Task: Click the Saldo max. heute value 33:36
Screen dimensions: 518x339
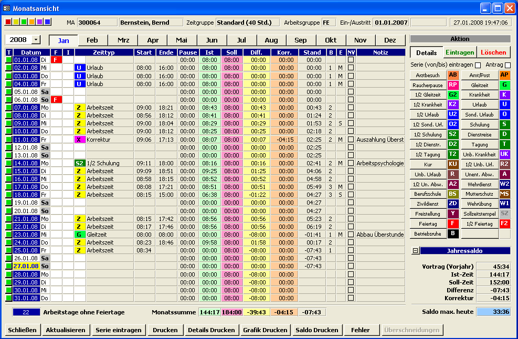Action: pos(493,312)
